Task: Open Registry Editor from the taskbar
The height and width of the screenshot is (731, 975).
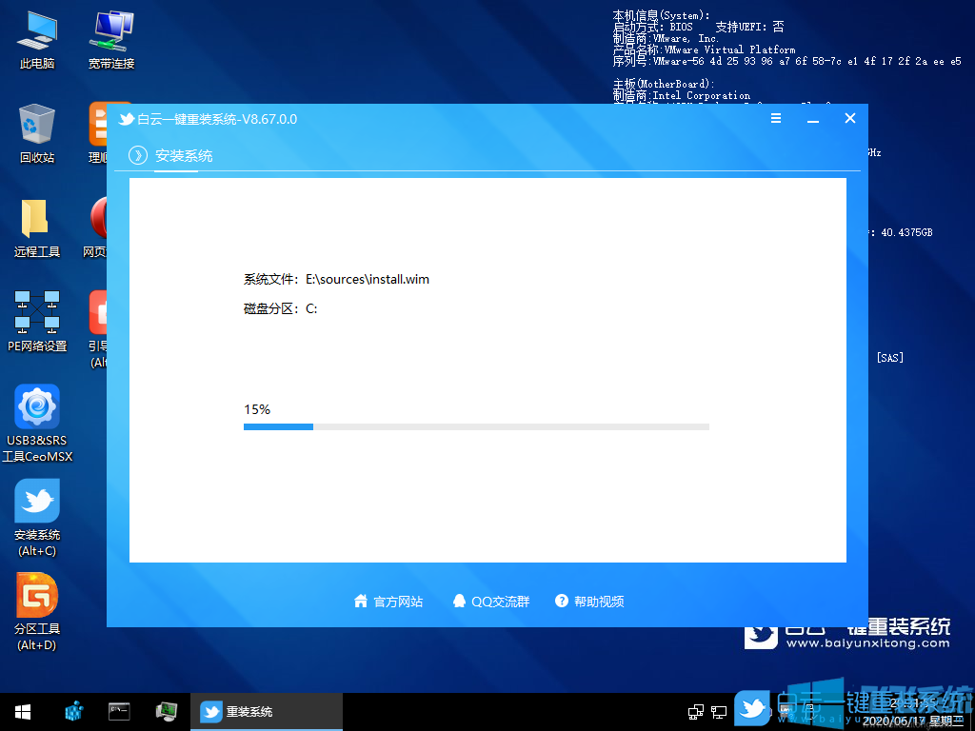Action: (73, 710)
